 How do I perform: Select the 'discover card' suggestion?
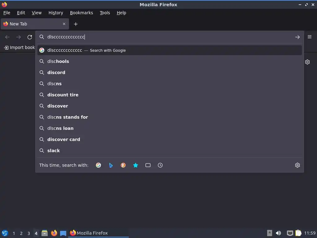169,139
